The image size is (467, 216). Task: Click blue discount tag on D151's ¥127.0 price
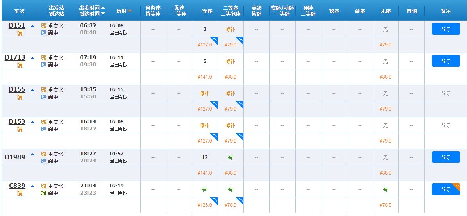pos(215,40)
